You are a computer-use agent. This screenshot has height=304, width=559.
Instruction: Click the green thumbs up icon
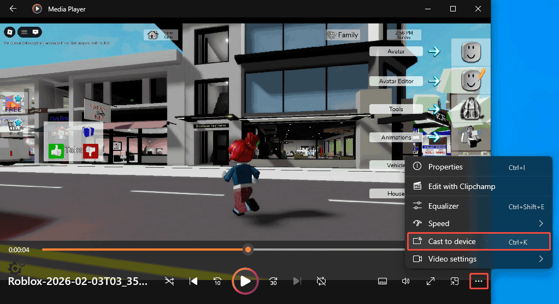[56, 151]
